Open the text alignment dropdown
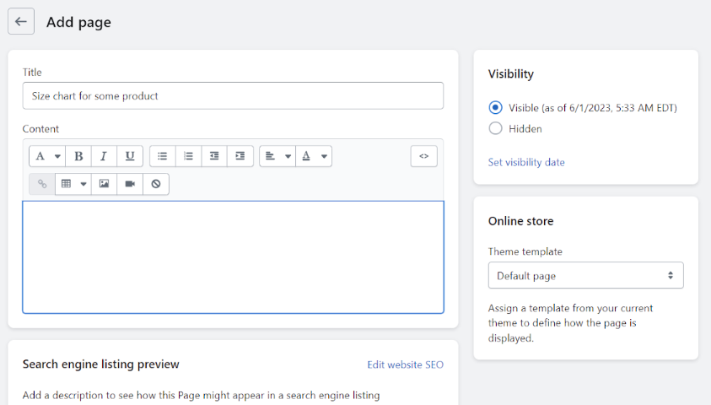The height and width of the screenshot is (405, 711). 277,156
